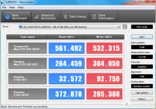The width and height of the screenshot is (156, 109).
Task: Open the File menu
Action: (4, 7)
